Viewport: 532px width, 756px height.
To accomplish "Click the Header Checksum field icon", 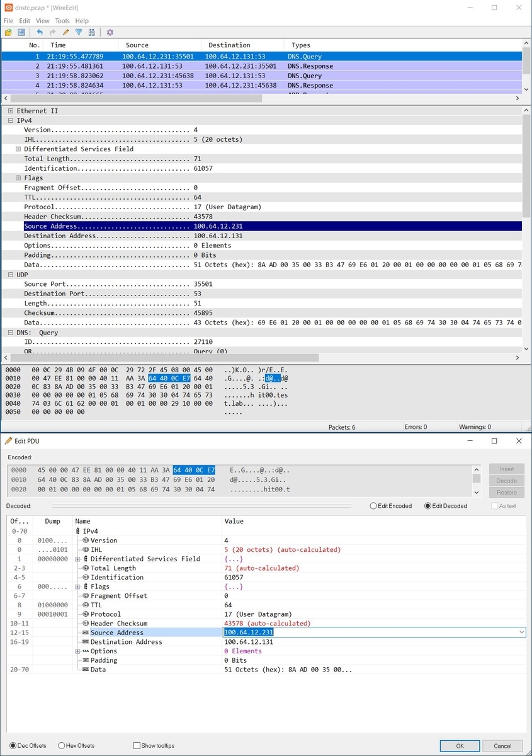I will click(x=86, y=623).
